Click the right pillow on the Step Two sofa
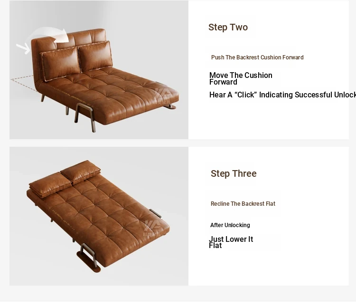 pyautogui.click(x=95, y=56)
